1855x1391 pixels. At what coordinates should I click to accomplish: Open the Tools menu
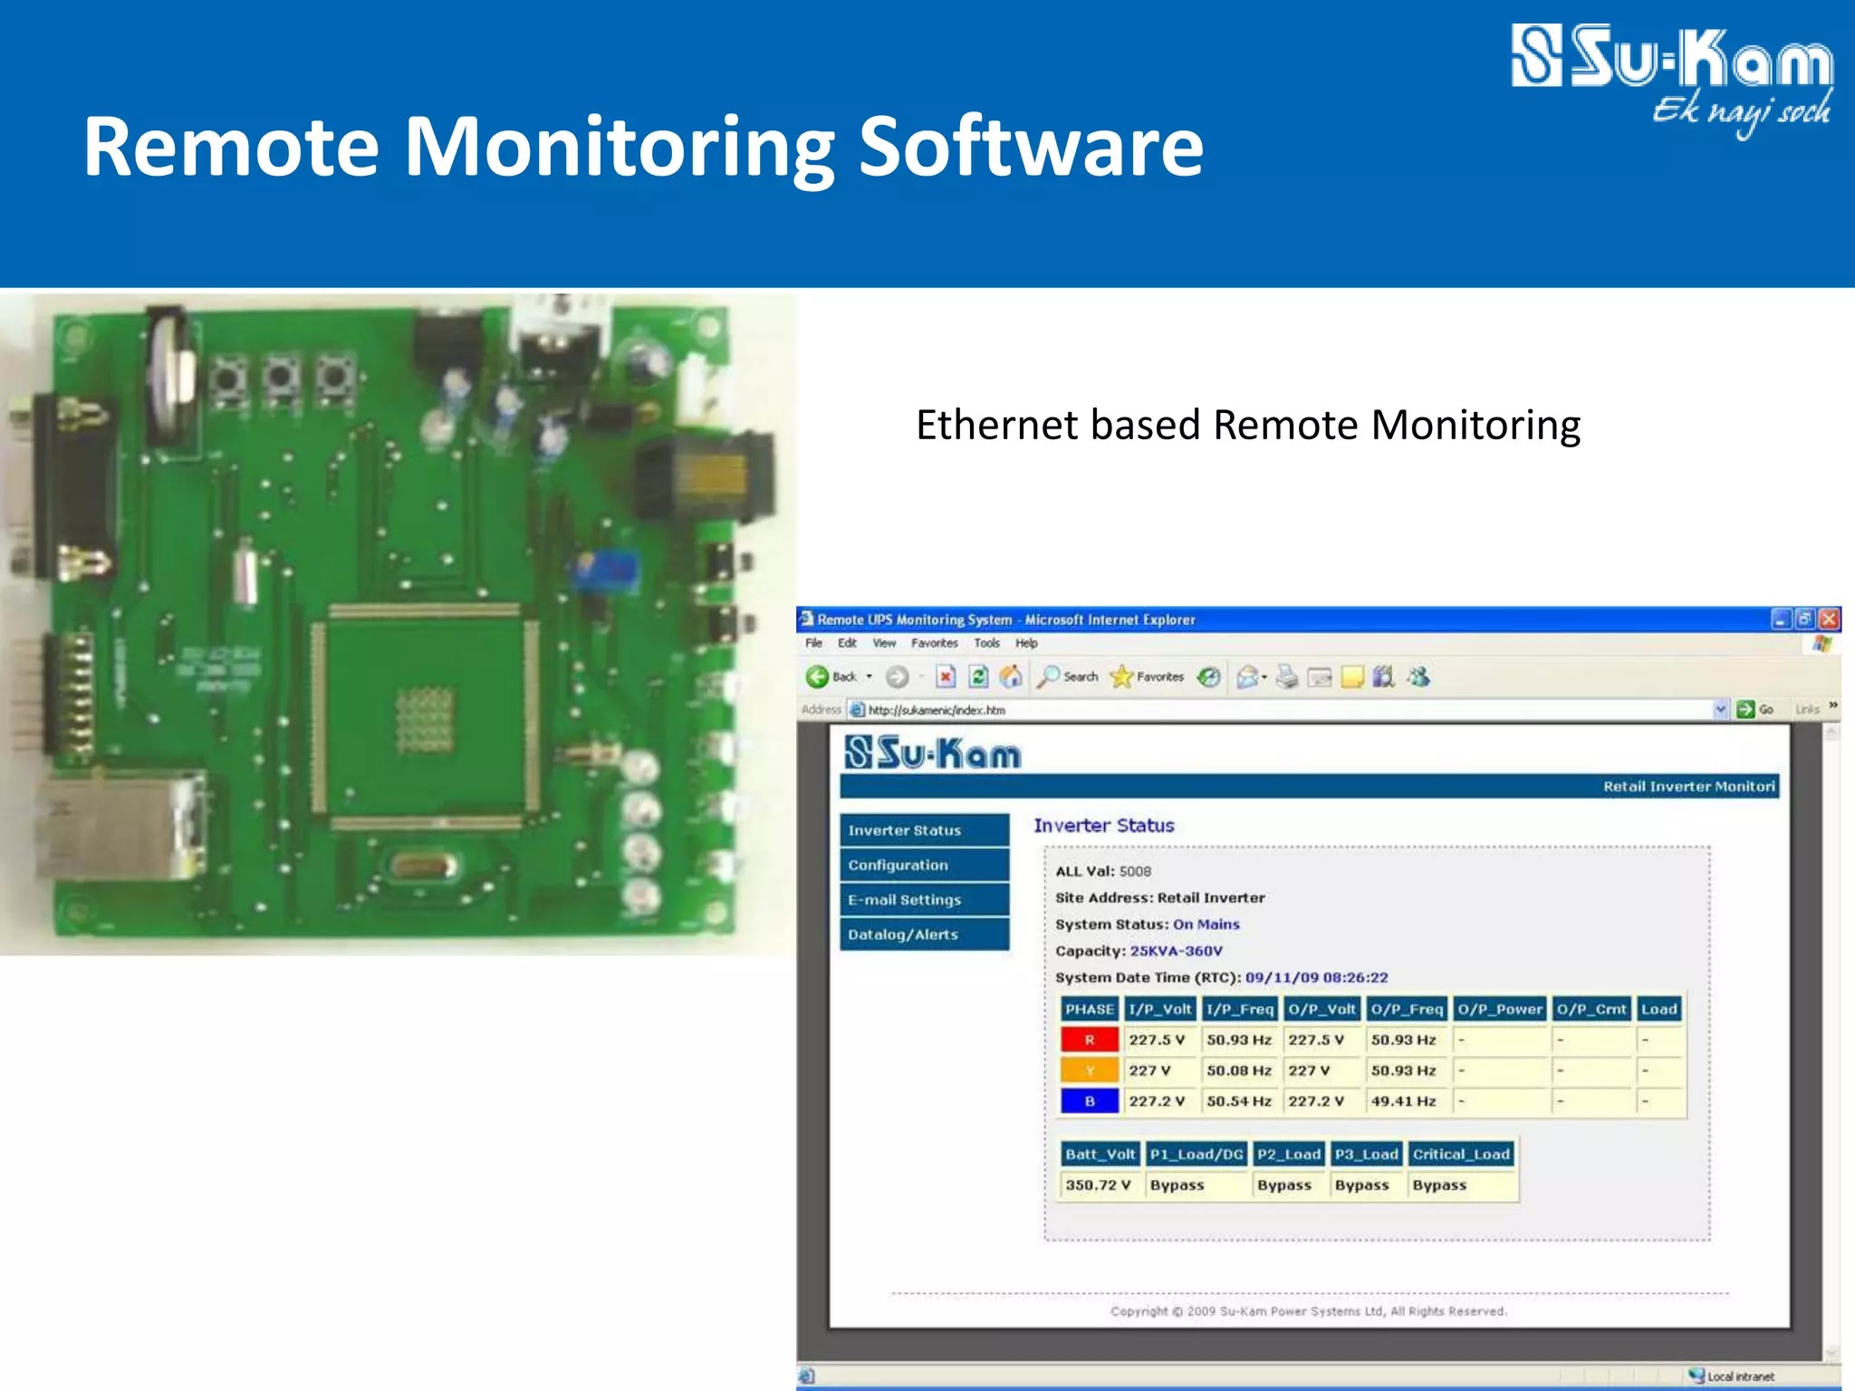pos(986,643)
